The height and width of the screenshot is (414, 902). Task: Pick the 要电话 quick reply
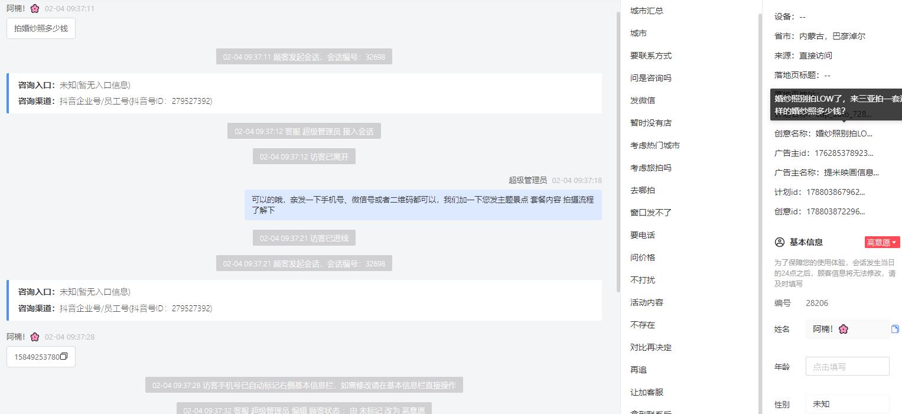click(642, 235)
